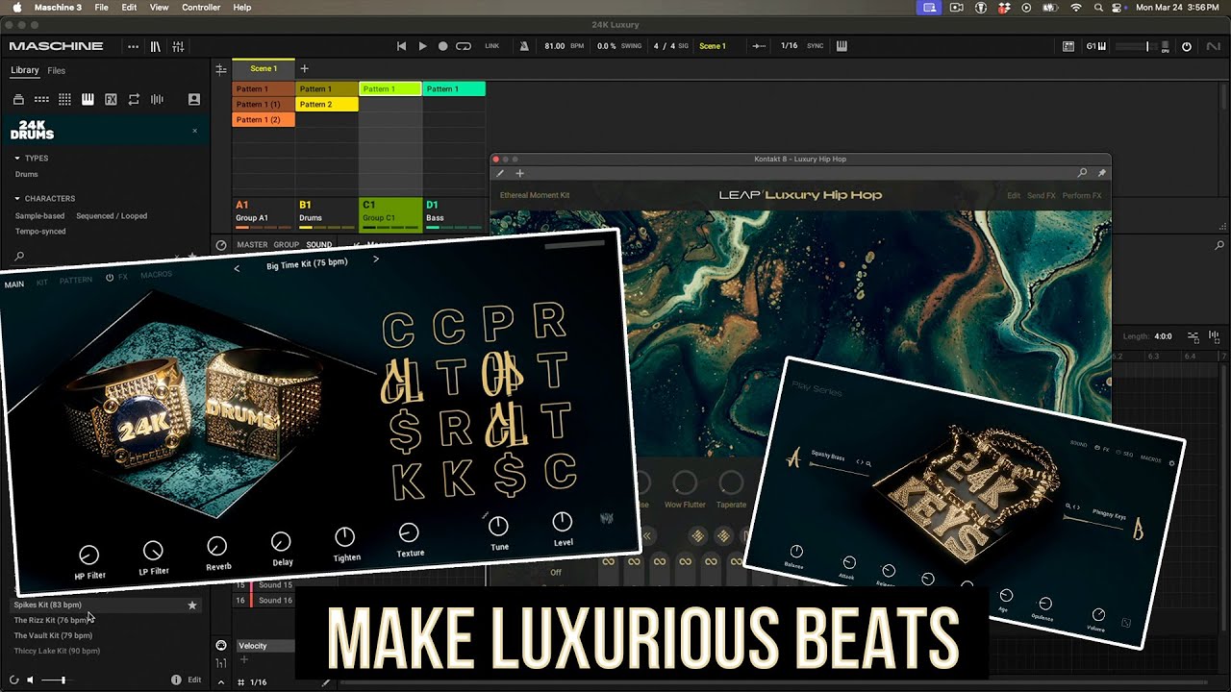Open the browser toggle three-dots icon

pyautogui.click(x=133, y=46)
